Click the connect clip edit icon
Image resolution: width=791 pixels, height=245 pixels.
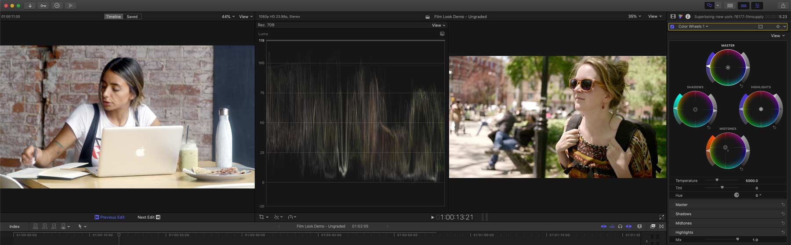click(36, 226)
